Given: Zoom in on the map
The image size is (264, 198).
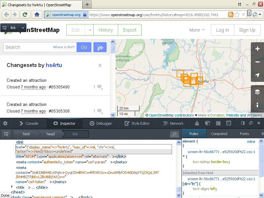Looking at the screenshot, I should click(x=257, y=49).
